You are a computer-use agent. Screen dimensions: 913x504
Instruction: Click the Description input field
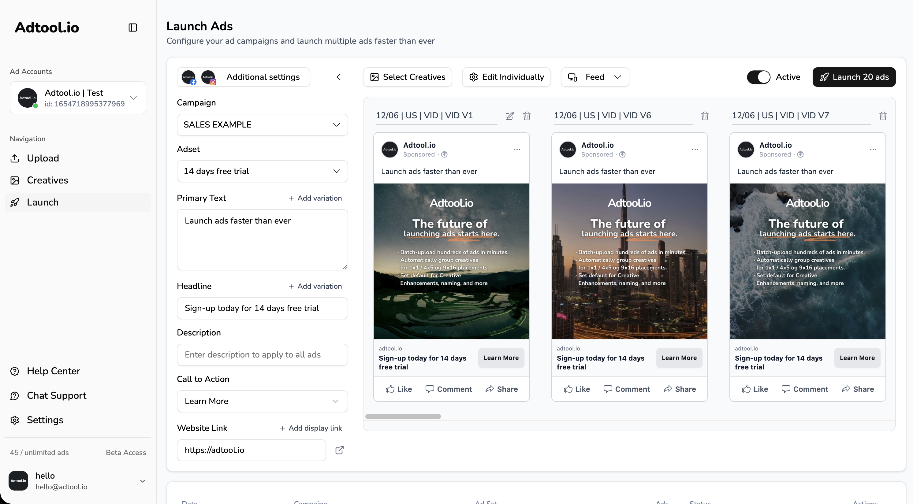click(x=262, y=354)
